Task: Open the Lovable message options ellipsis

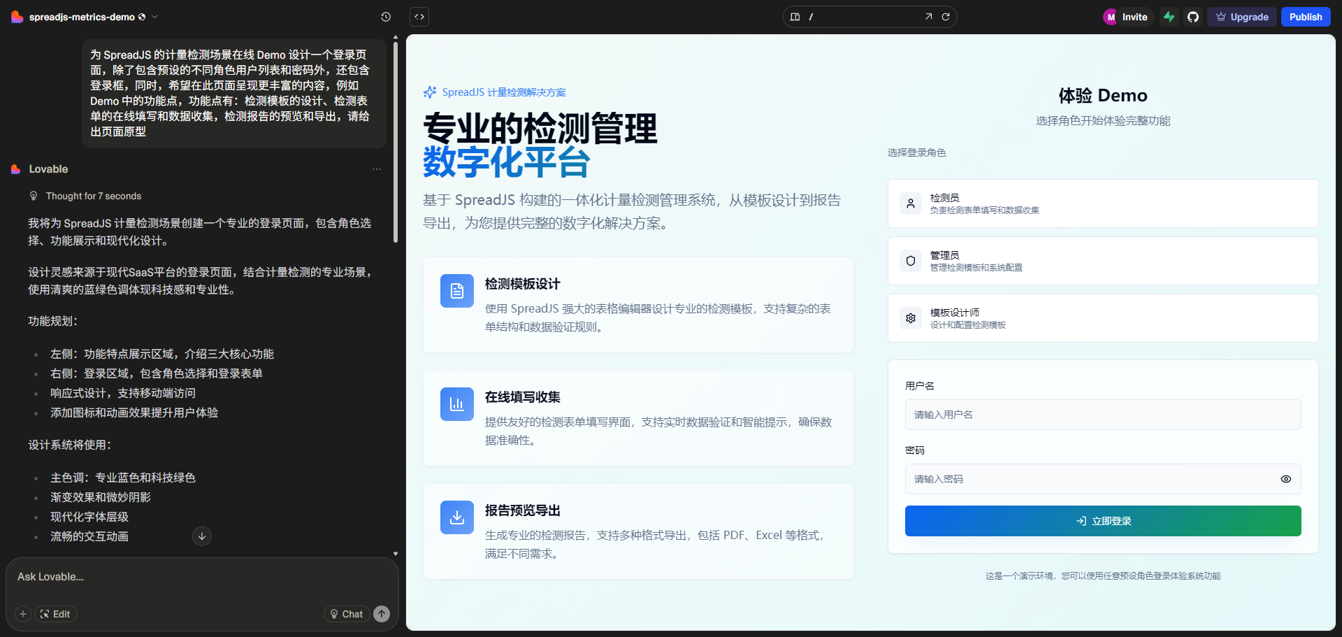Action: (x=377, y=169)
